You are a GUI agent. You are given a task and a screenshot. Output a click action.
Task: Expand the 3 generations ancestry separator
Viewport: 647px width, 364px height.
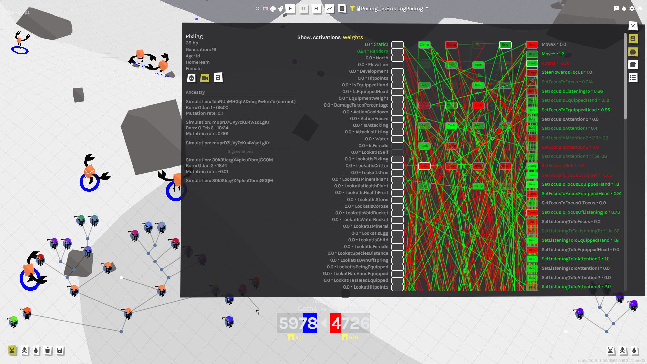[x=240, y=151]
